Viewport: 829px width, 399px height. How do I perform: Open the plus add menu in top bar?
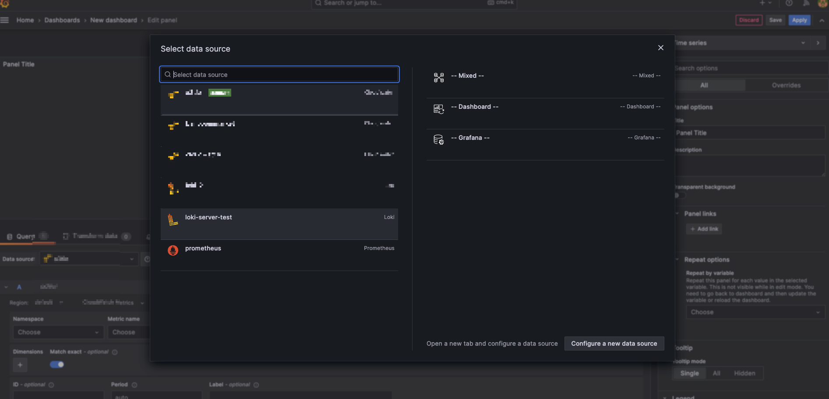[x=766, y=3]
